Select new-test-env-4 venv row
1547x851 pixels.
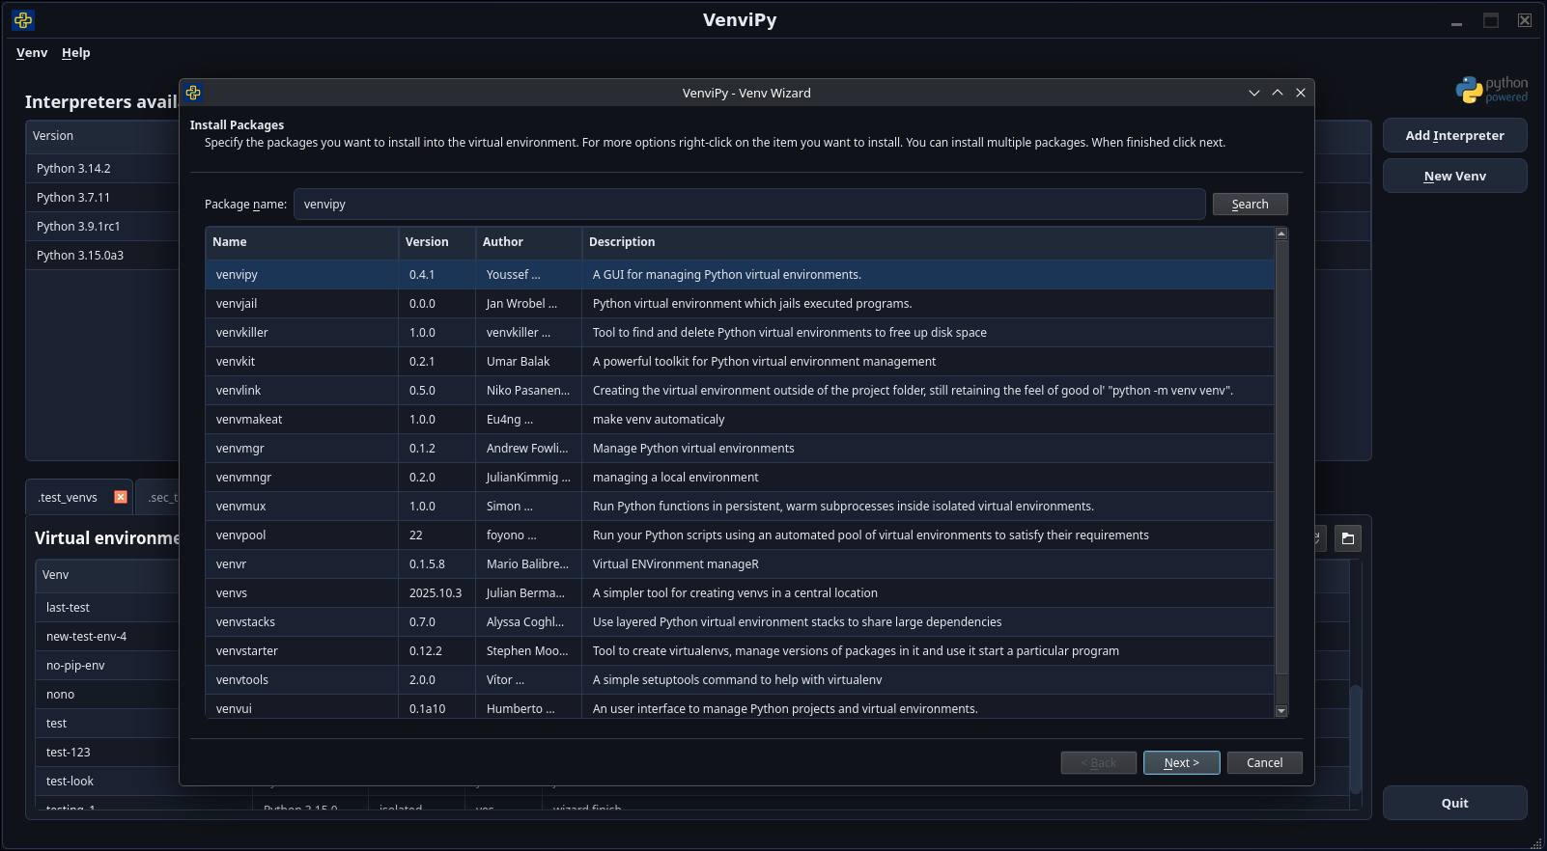107,637
